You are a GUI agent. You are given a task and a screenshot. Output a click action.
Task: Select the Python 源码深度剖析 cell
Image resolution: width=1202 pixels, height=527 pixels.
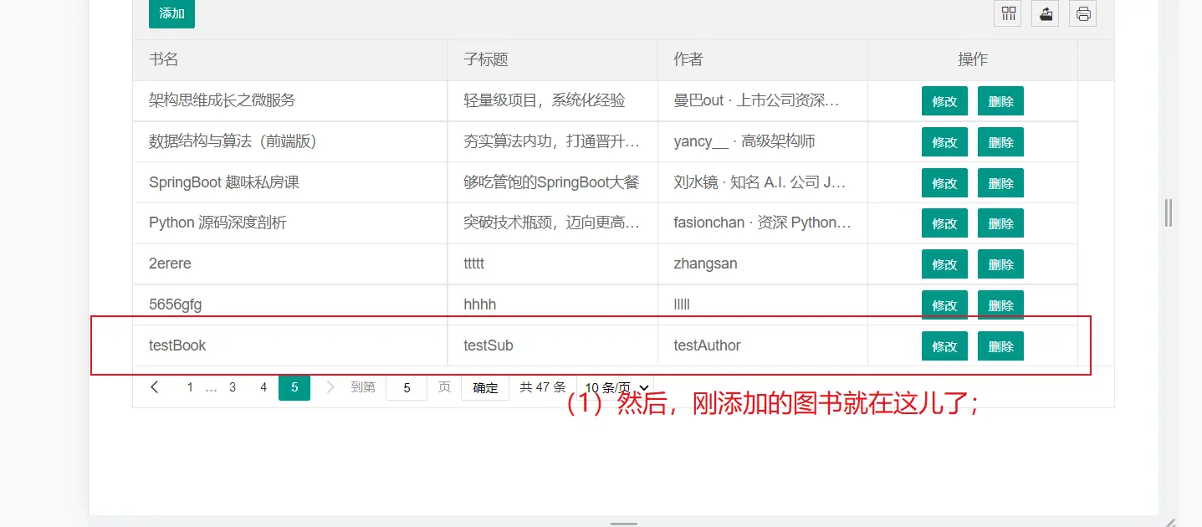289,223
